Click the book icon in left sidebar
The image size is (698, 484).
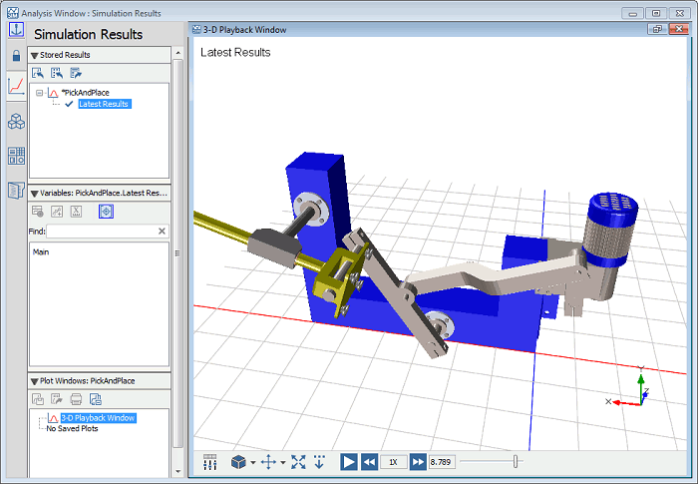(16, 190)
